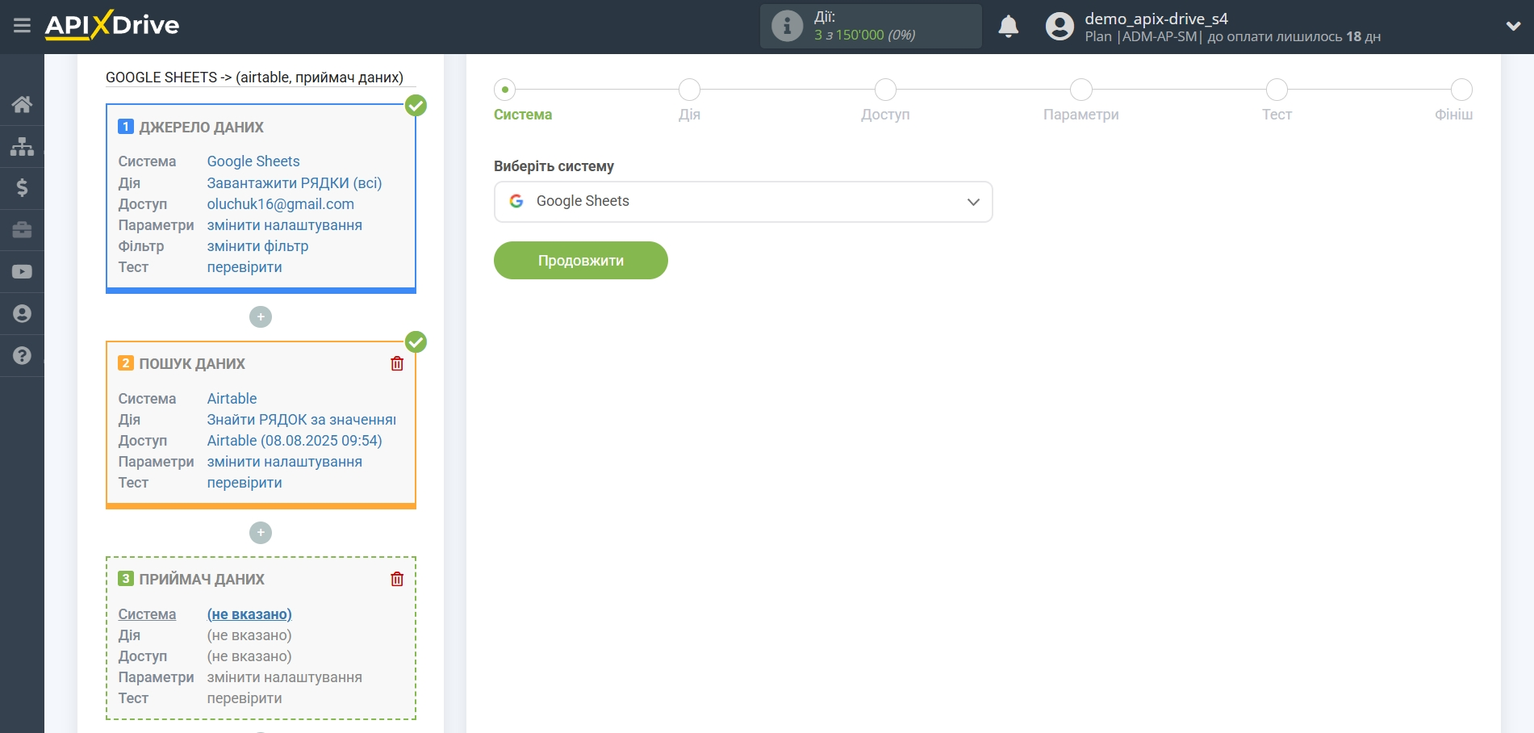The width and height of the screenshot is (1534, 733).
Task: Delete the ПРИЙМАЧ ДАНИХ block
Action: (x=397, y=579)
